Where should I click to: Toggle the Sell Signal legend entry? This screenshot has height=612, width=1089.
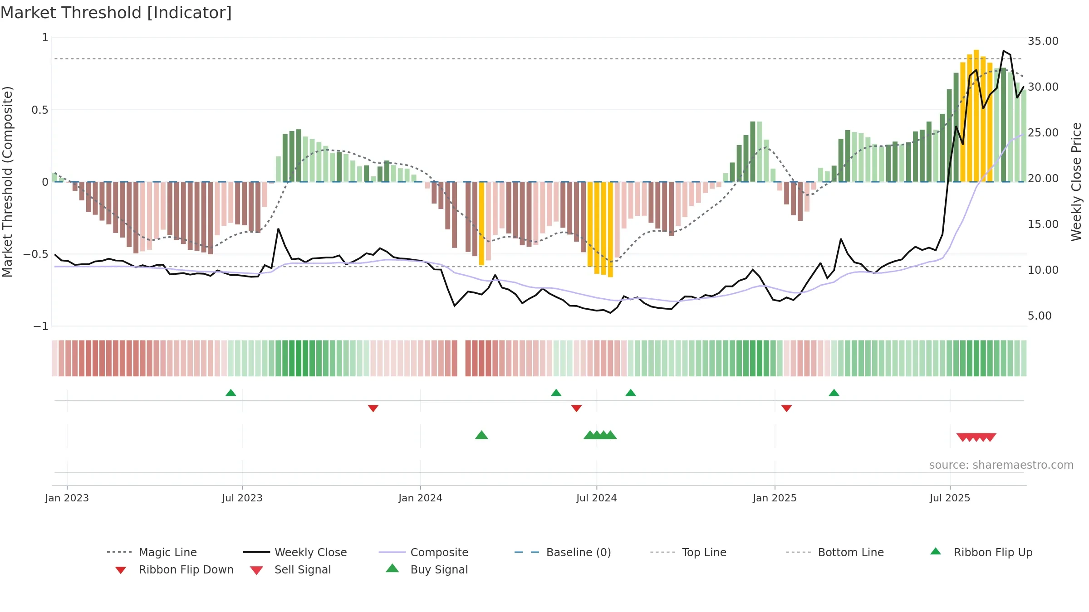[x=290, y=569]
